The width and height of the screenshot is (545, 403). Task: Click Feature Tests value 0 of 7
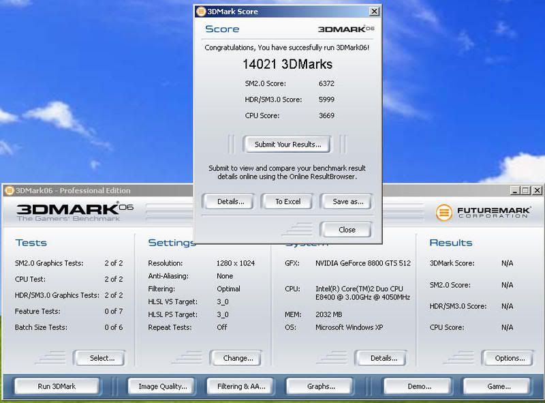(x=114, y=311)
